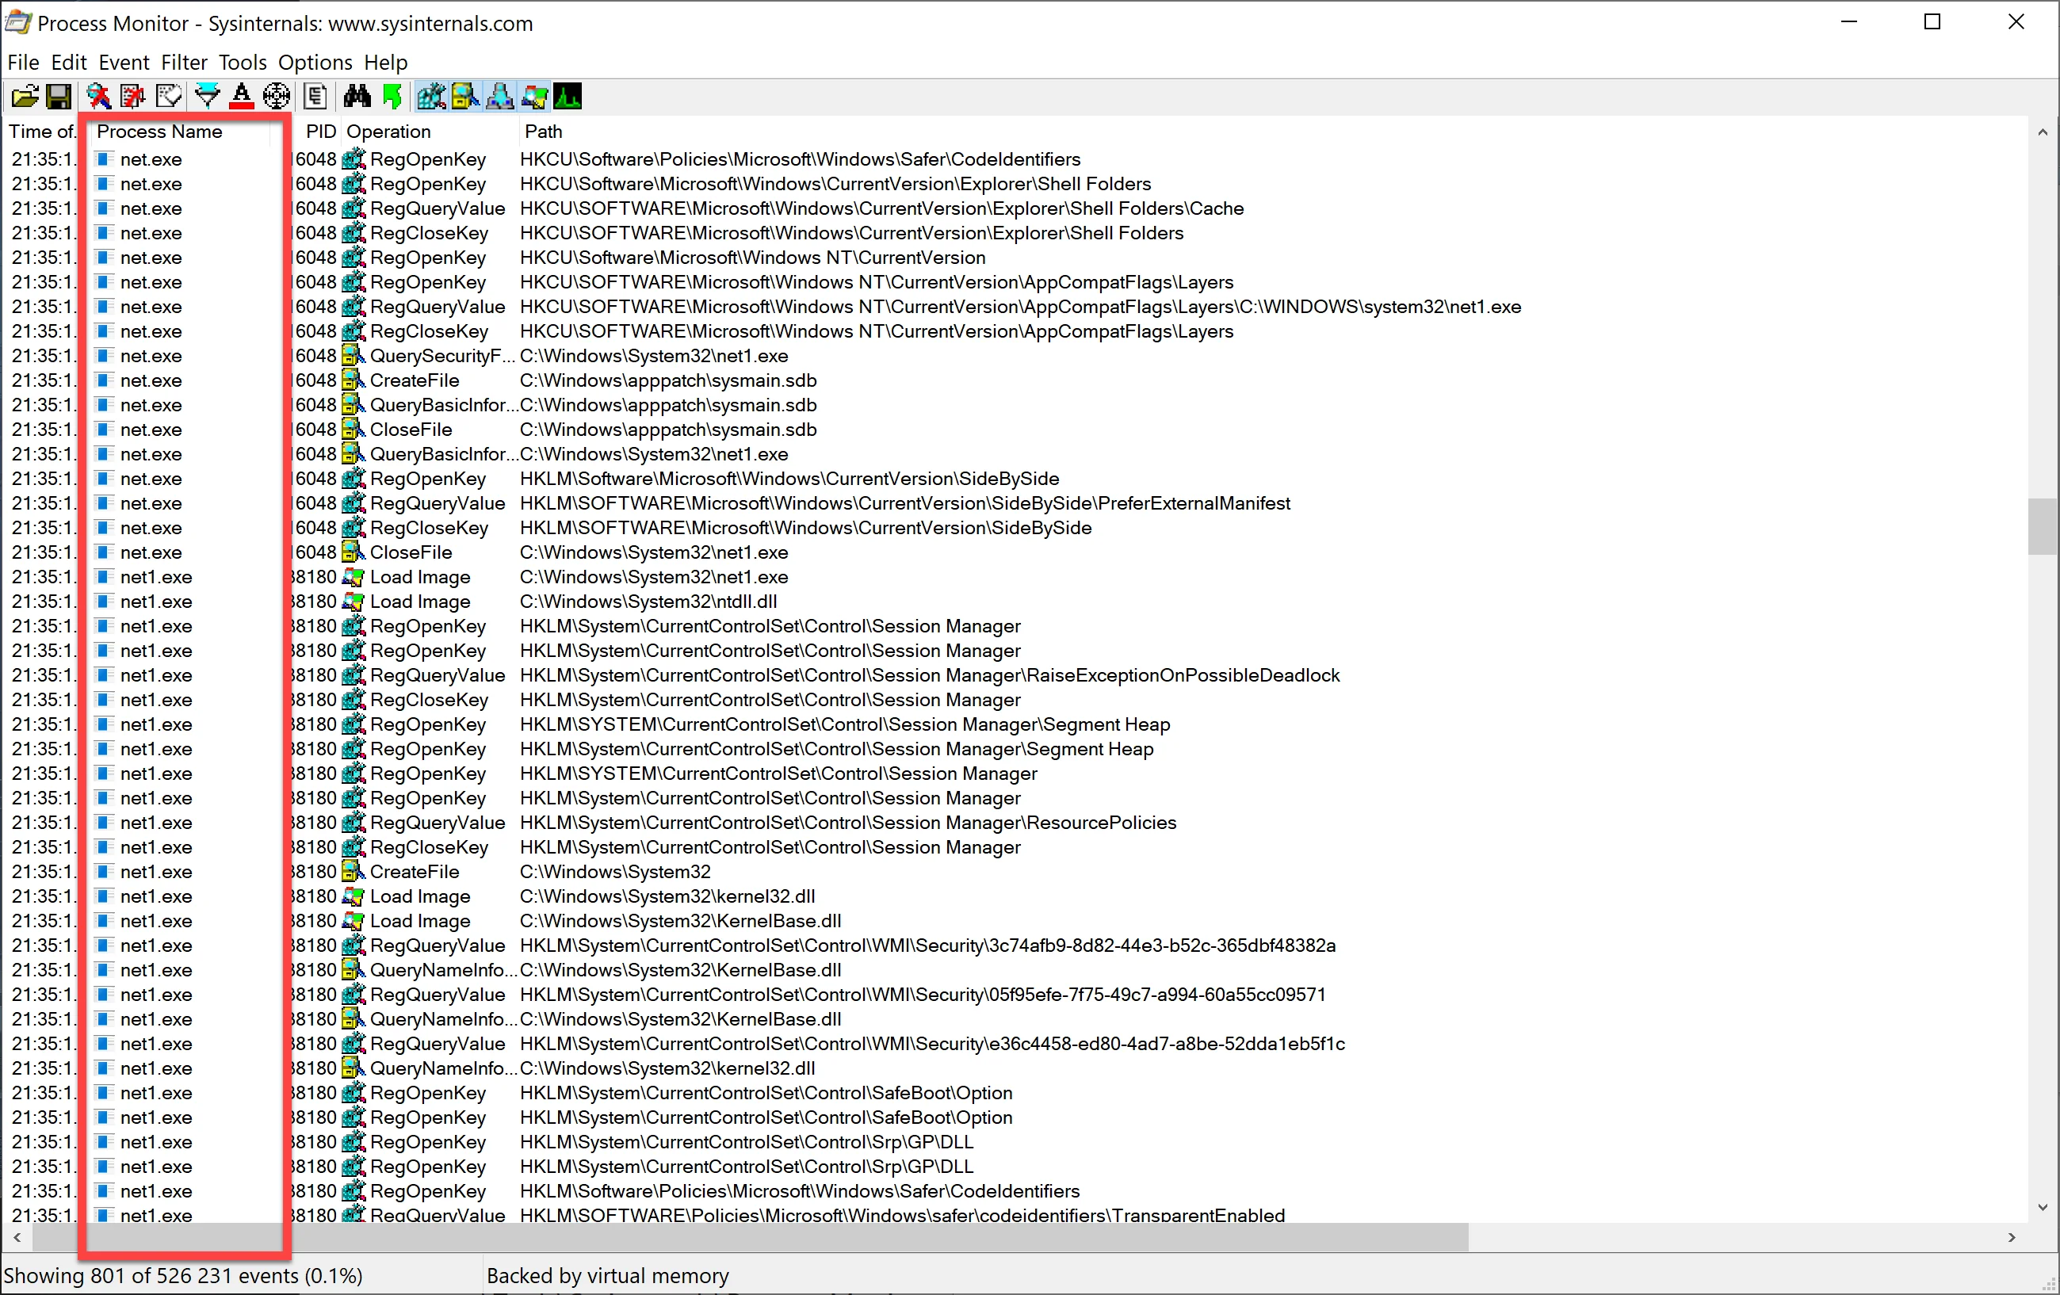The width and height of the screenshot is (2060, 1295).
Task: Click the vertical scrollbar thumb
Action: (2043, 526)
